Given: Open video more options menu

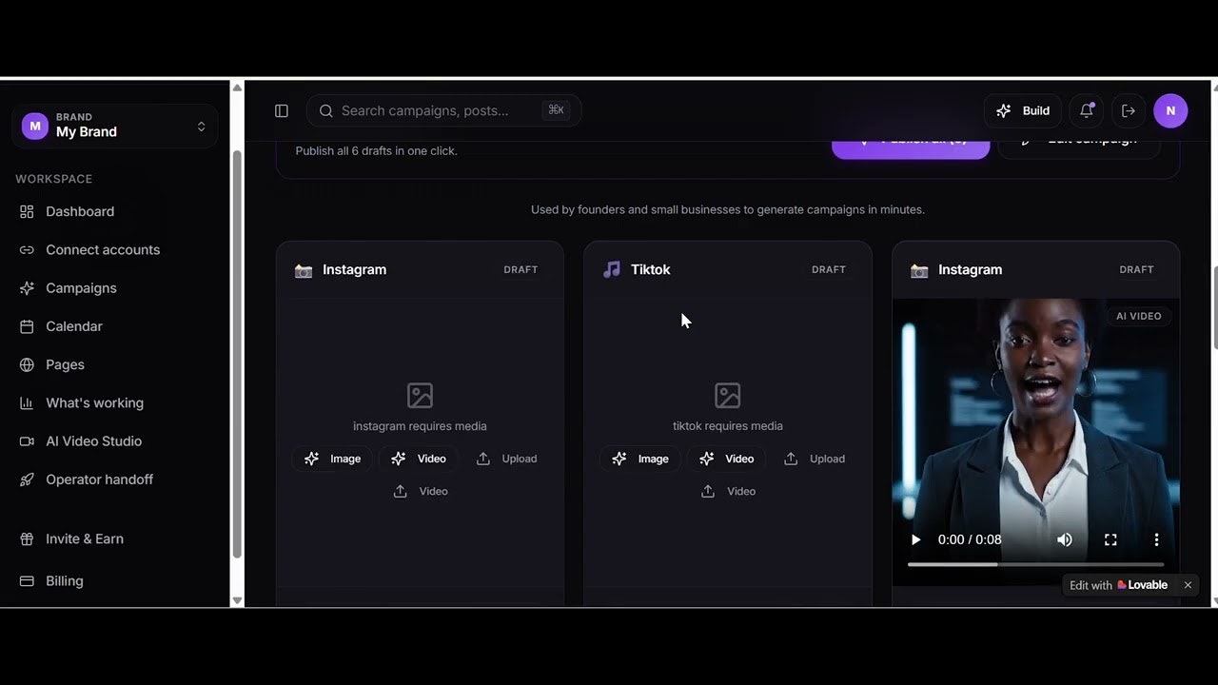Looking at the screenshot, I should [x=1156, y=539].
